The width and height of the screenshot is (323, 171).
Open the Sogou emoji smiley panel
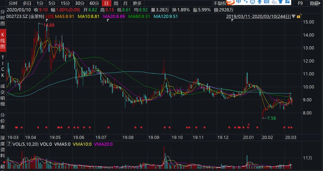click(x=253, y=2)
